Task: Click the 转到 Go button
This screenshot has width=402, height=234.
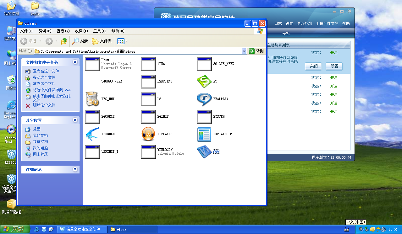Action: click(256, 51)
